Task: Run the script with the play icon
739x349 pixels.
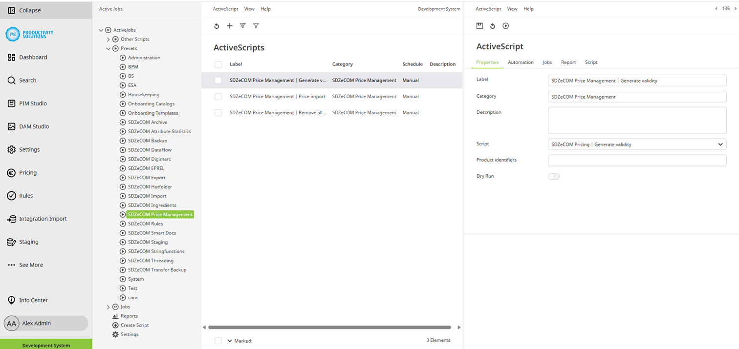Action: (x=505, y=26)
